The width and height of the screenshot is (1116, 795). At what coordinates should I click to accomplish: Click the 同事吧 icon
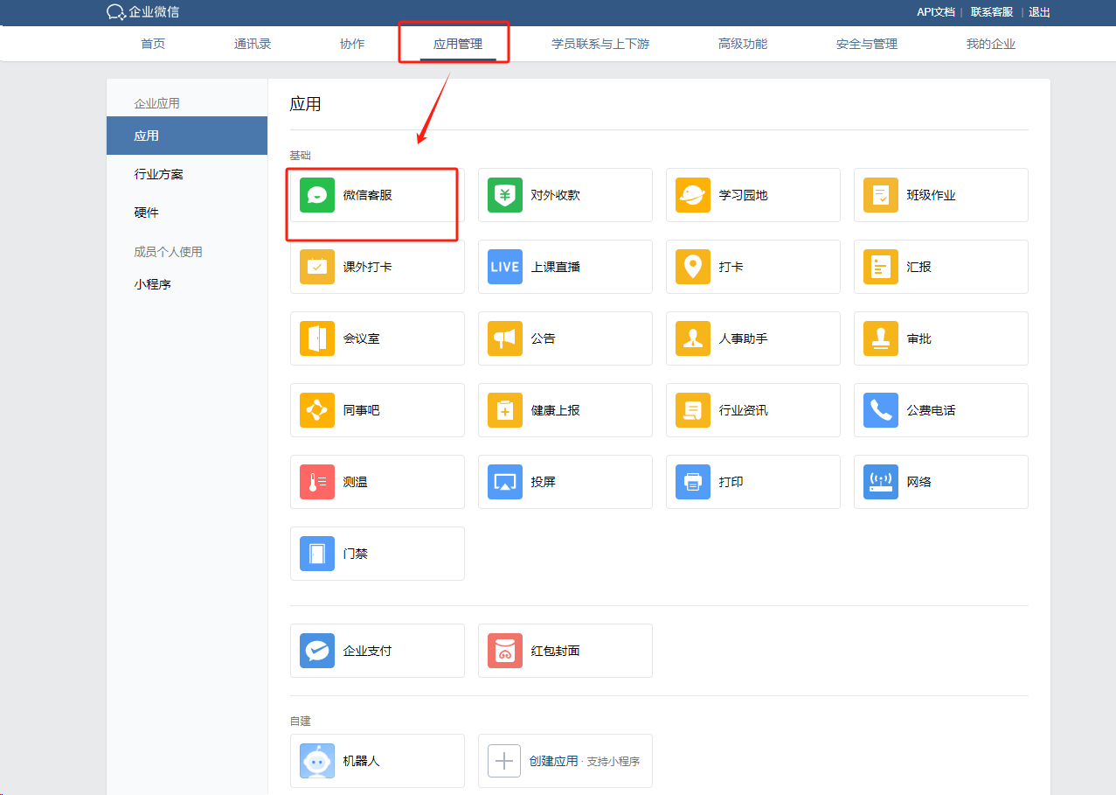point(317,410)
